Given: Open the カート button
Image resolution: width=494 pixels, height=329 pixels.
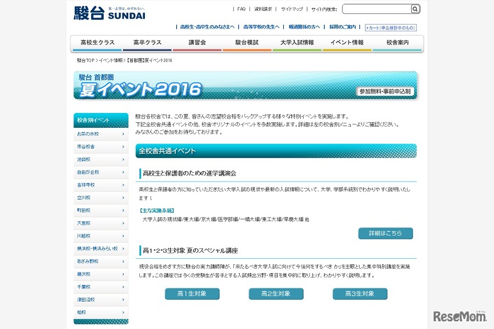Looking at the screenshot, I should pos(391,28).
